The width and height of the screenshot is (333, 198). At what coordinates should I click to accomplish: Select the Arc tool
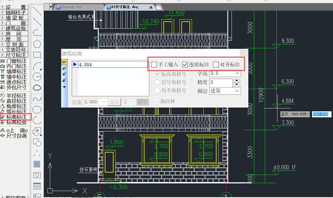point(37,66)
